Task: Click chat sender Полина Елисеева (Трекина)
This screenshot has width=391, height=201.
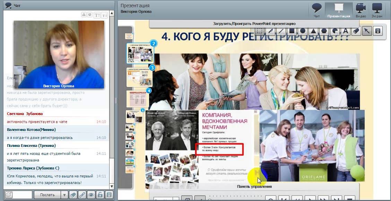Action: (x=32, y=146)
